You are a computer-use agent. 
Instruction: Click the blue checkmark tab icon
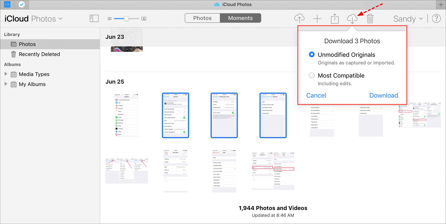click(x=22, y=4)
